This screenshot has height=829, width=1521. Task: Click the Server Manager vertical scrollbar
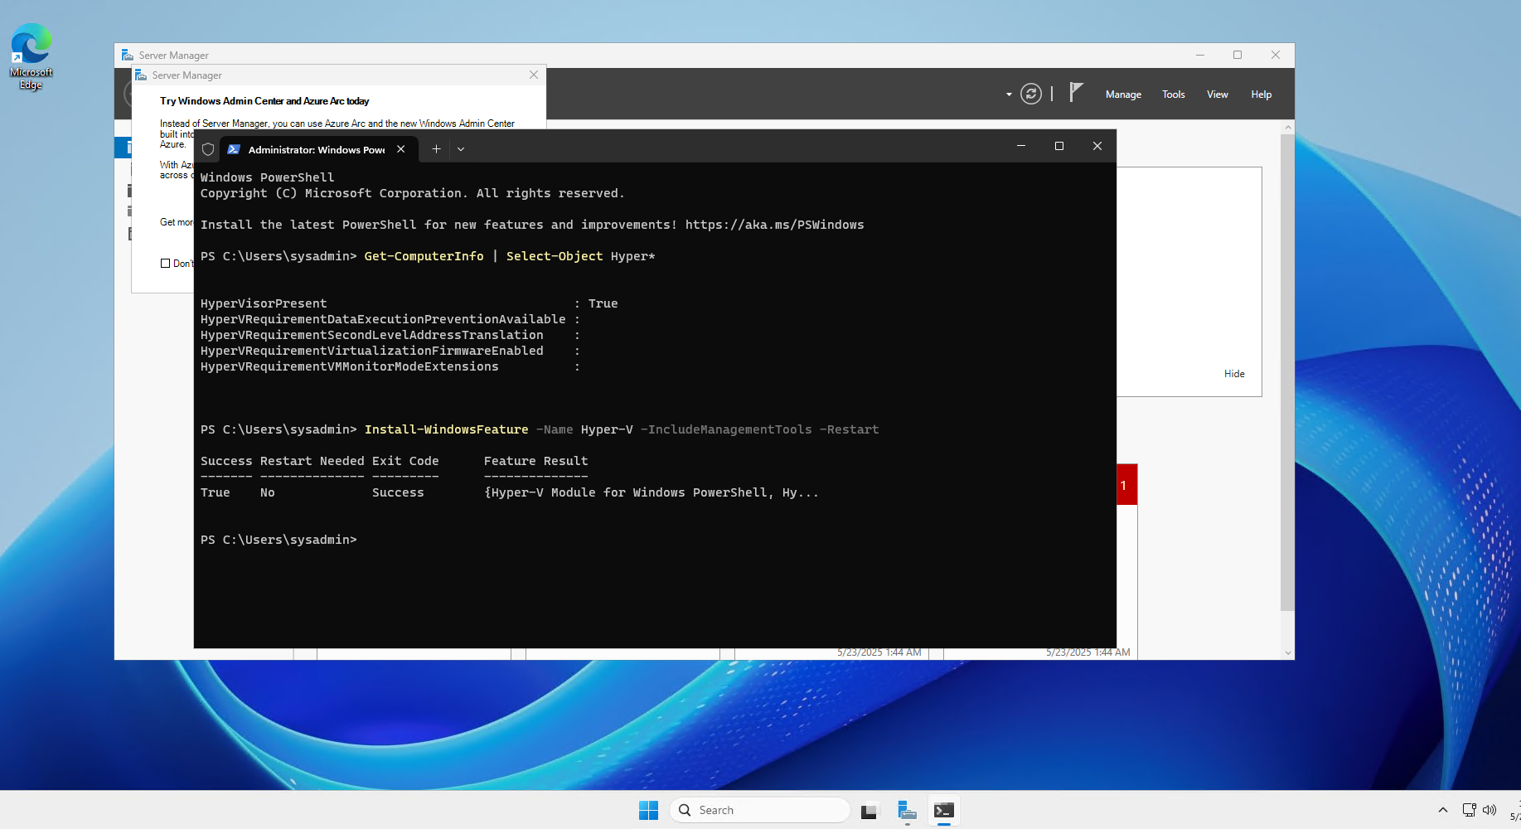tap(1287, 373)
